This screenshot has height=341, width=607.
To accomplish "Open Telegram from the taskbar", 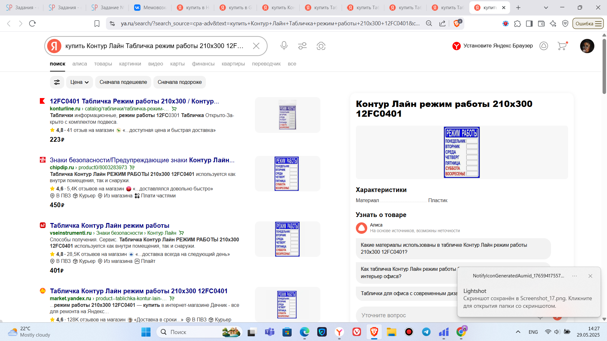I will (x=426, y=332).
